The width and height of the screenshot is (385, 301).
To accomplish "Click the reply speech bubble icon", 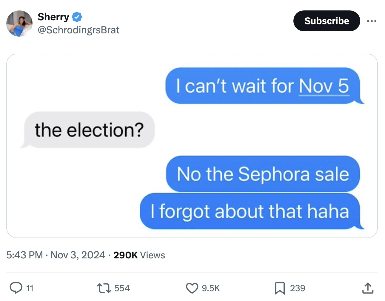I will [x=16, y=288].
